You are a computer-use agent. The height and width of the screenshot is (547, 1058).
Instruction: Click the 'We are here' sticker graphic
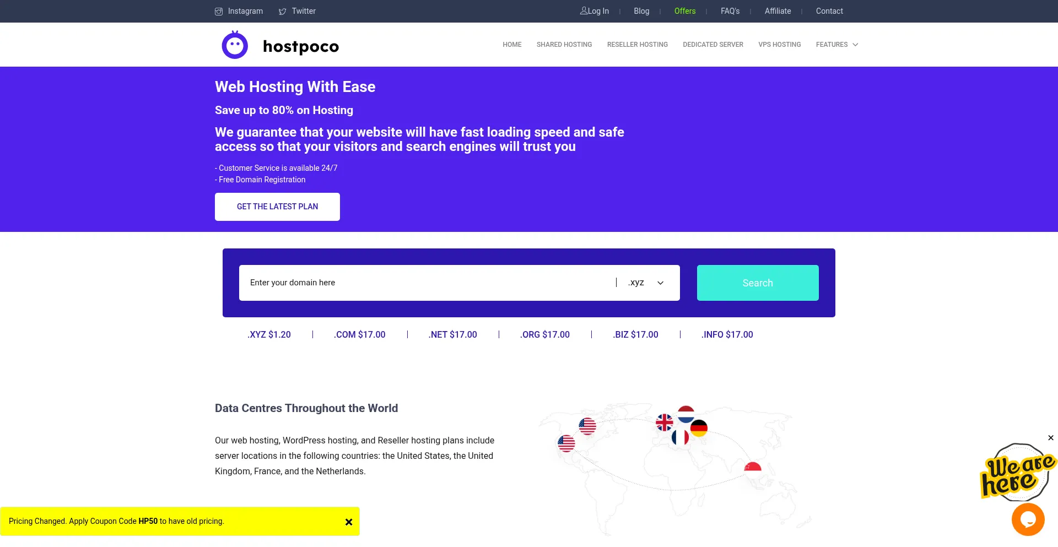[x=1017, y=473]
